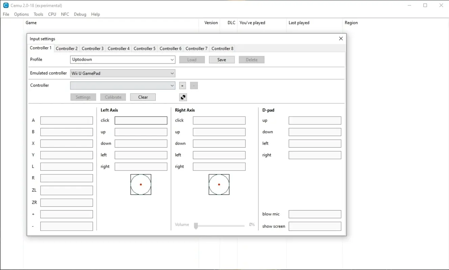Click the blow mic binding field
The height and width of the screenshot is (270, 449).
coord(315,214)
